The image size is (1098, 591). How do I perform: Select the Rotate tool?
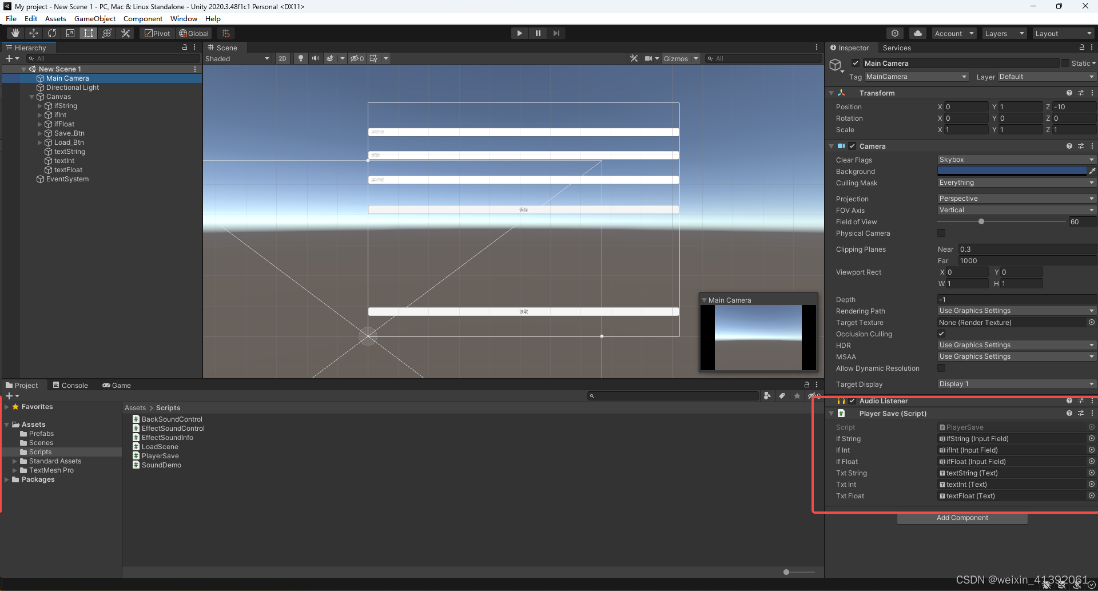(x=51, y=33)
